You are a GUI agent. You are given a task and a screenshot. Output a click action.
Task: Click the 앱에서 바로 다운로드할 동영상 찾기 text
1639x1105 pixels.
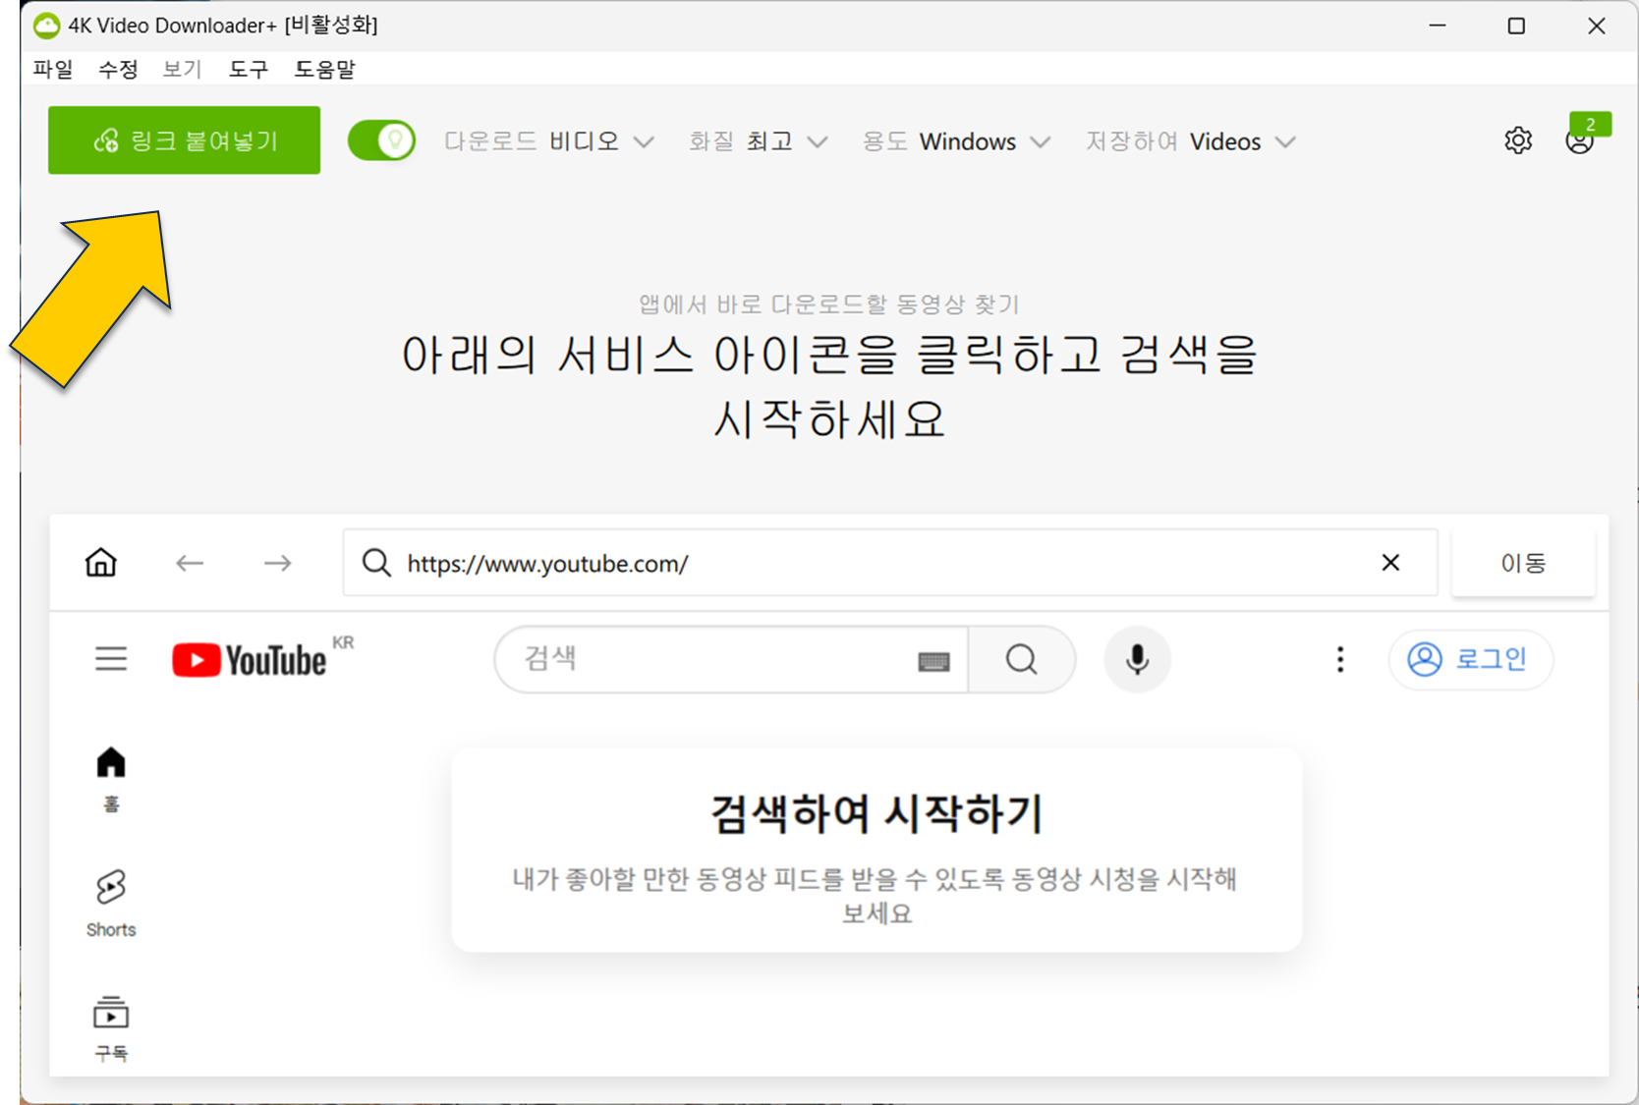(x=829, y=304)
